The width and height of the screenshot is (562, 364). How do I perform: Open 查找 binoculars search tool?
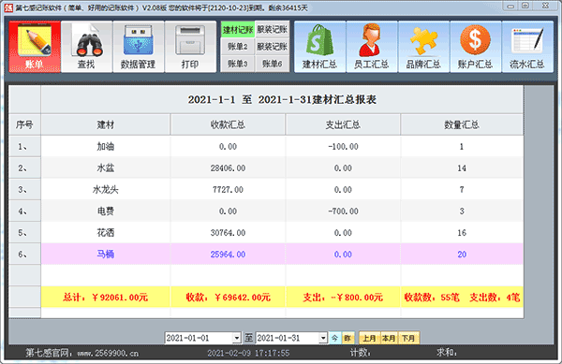[87, 47]
